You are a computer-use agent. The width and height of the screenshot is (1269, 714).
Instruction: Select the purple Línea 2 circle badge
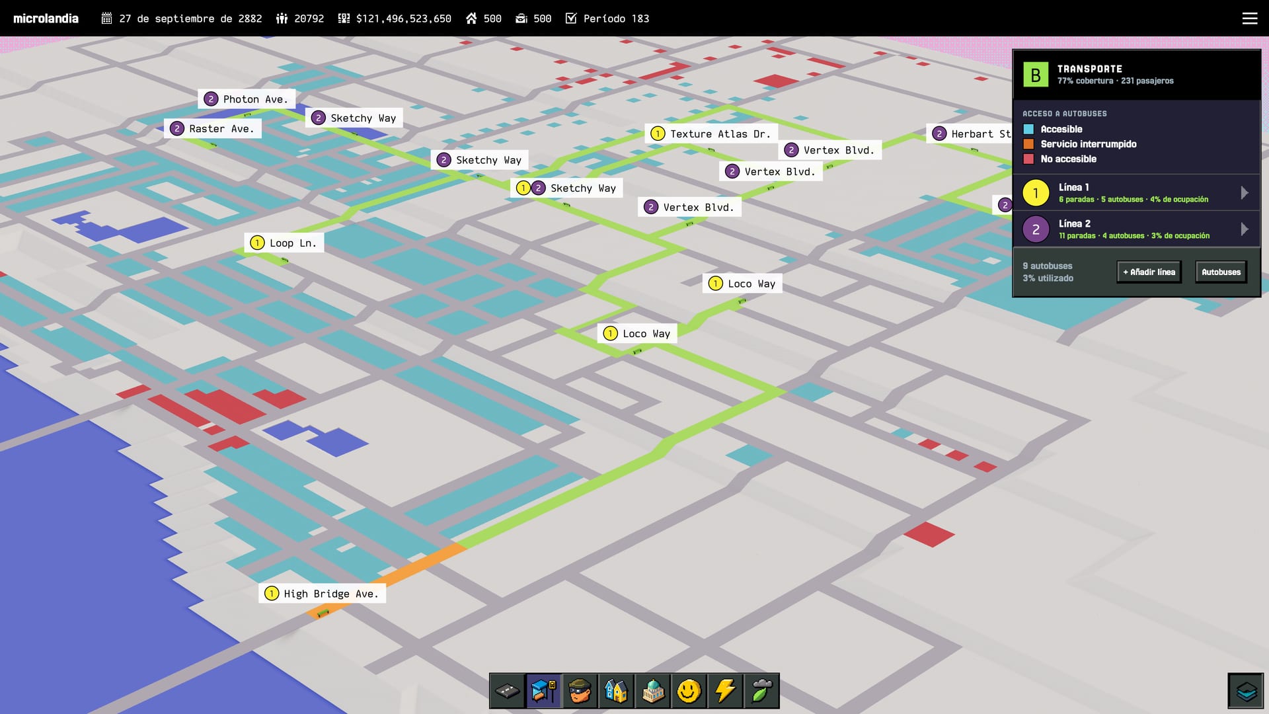(1036, 229)
